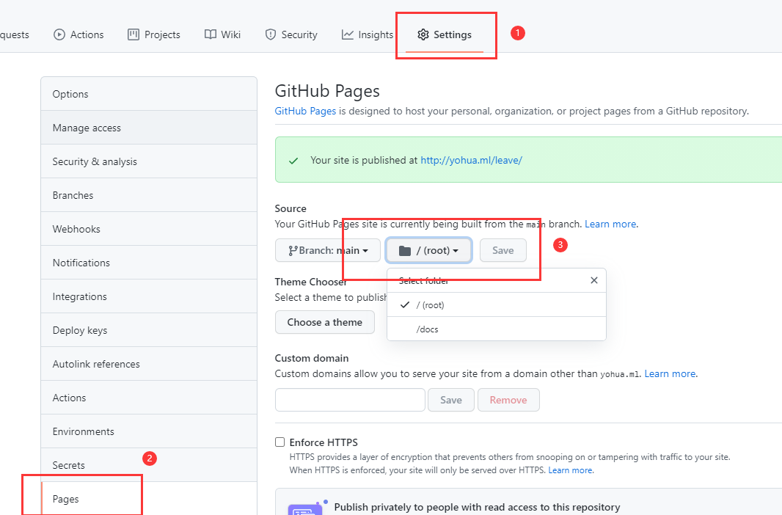Click the Wiki book icon
This screenshot has height=515, width=782.
coord(211,34)
